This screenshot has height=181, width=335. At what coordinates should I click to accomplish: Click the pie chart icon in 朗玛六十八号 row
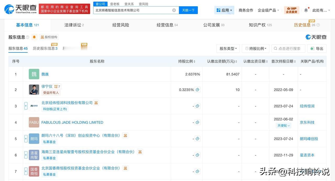(x=197, y=139)
